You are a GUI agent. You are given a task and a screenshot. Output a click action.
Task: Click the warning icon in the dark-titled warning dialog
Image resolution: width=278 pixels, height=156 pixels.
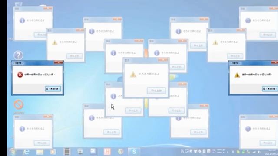coord(237,75)
